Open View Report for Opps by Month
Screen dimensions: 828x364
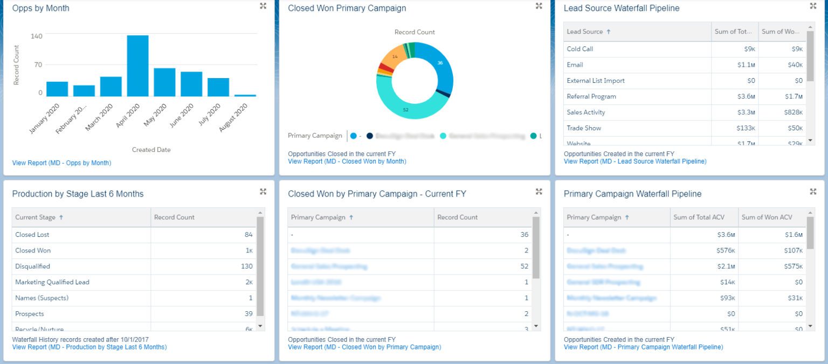coord(60,163)
